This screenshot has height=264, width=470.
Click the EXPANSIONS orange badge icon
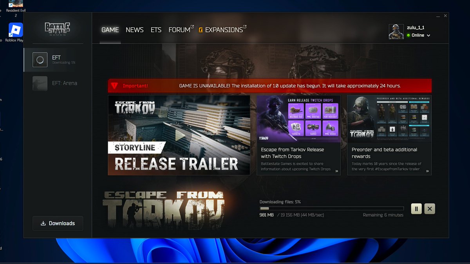tap(201, 30)
